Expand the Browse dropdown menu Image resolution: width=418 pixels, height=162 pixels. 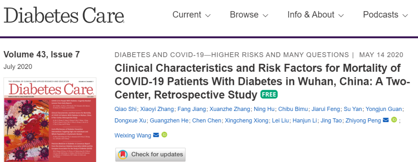tap(249, 15)
